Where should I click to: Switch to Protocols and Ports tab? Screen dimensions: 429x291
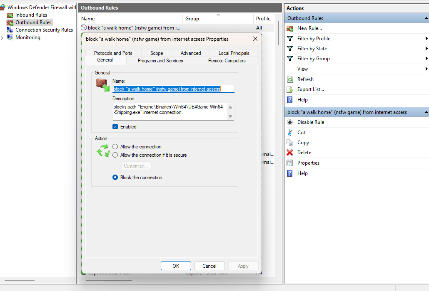point(113,53)
